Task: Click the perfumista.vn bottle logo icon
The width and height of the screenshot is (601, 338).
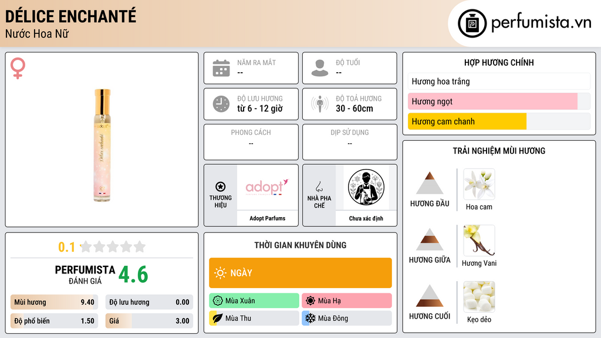Action: pos(472,23)
